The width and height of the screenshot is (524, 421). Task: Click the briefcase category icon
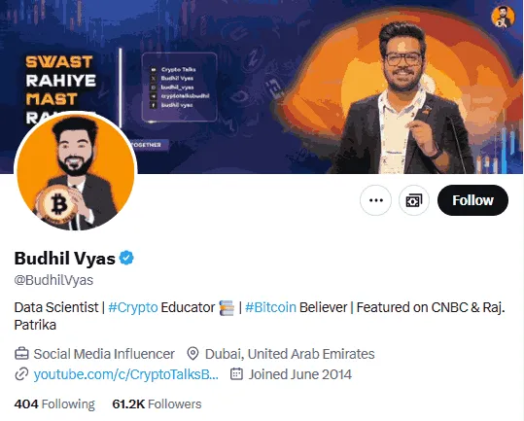[21, 354]
